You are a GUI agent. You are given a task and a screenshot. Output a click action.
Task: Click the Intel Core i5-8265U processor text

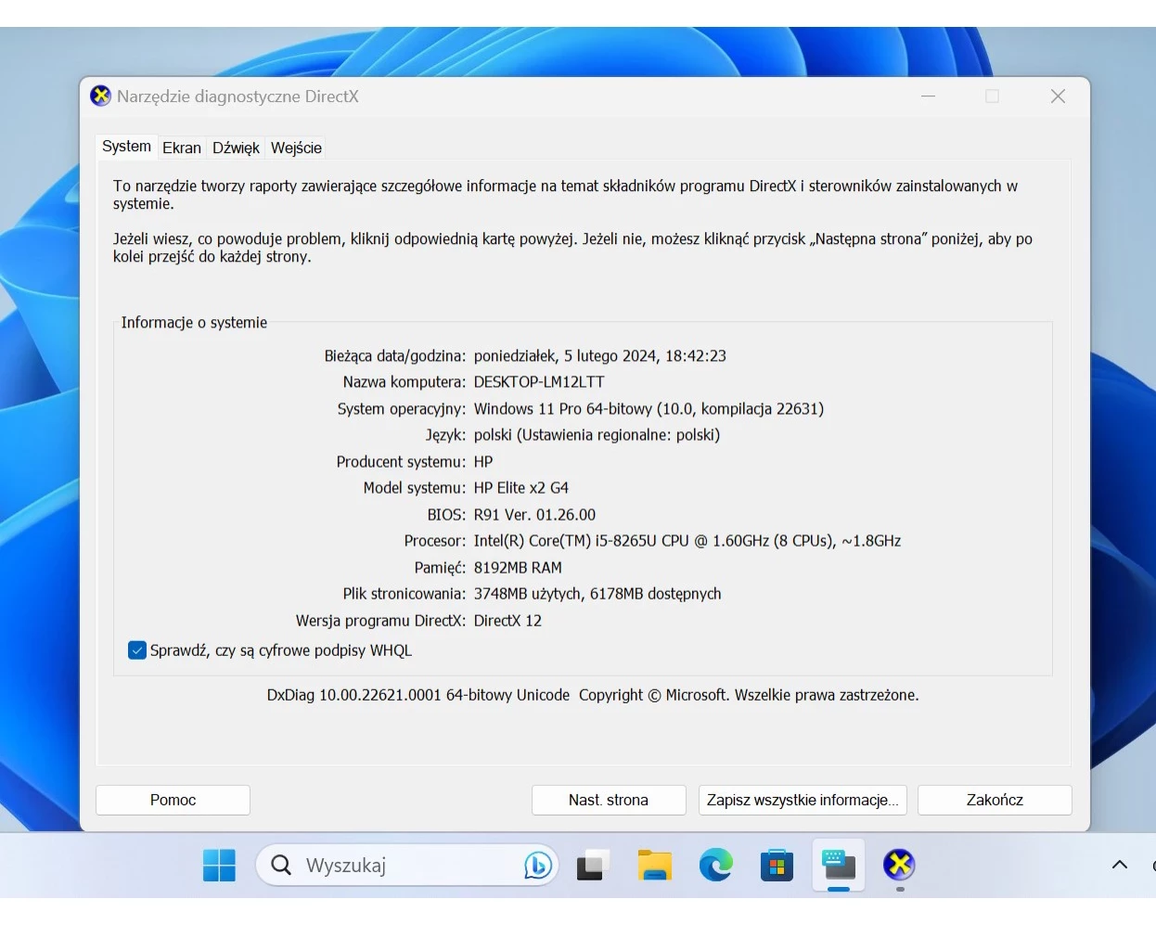tap(687, 541)
